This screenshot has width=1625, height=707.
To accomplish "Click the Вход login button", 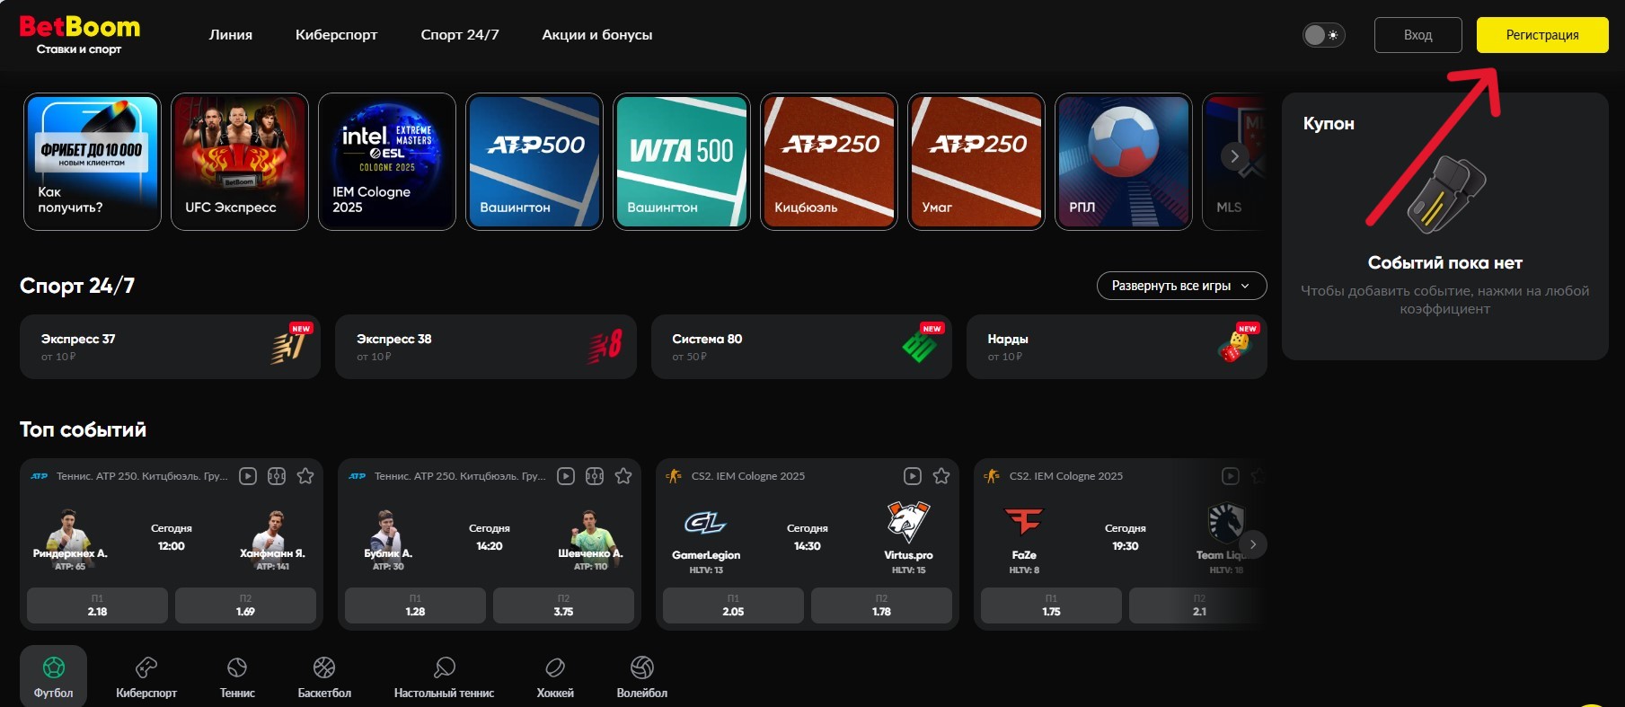I will 1417,35.
